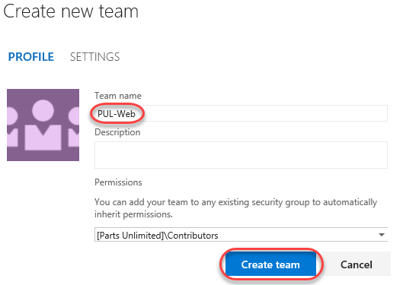Select the [Parts Unlimited]\Contributors entry text
The width and height of the screenshot is (403, 285).
157,236
